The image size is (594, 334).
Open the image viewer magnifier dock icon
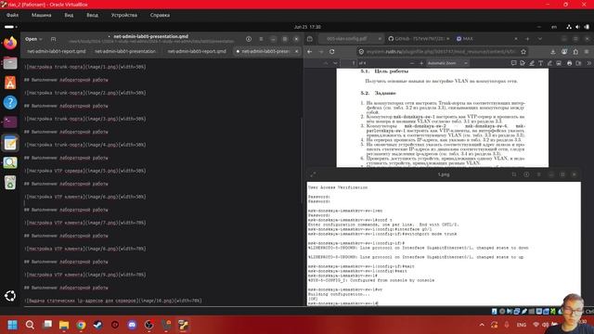pos(10,163)
